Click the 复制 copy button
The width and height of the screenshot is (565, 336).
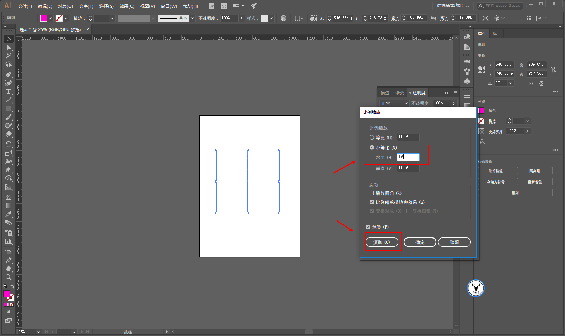tap(382, 242)
